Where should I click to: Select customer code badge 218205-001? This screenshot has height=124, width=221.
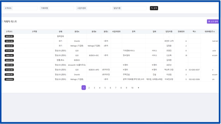(9, 74)
